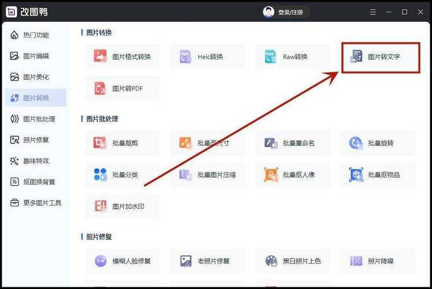Image resolution: width=432 pixels, height=289 pixels.
Task: Click the 图片转PDF tool icon
Action: click(x=100, y=88)
